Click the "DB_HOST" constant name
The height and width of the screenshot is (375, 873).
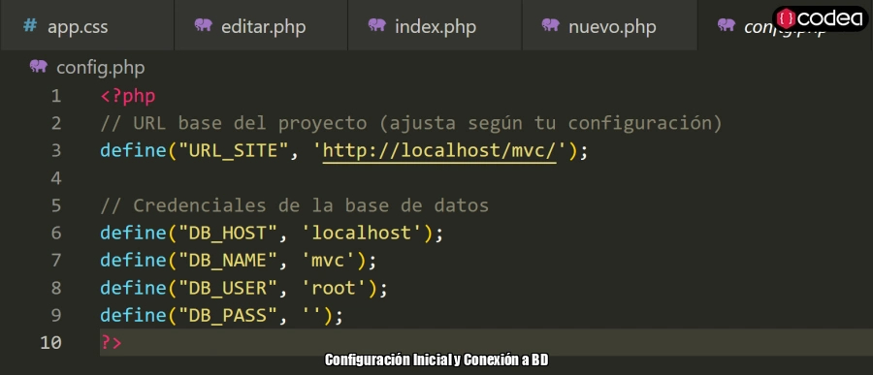(228, 234)
